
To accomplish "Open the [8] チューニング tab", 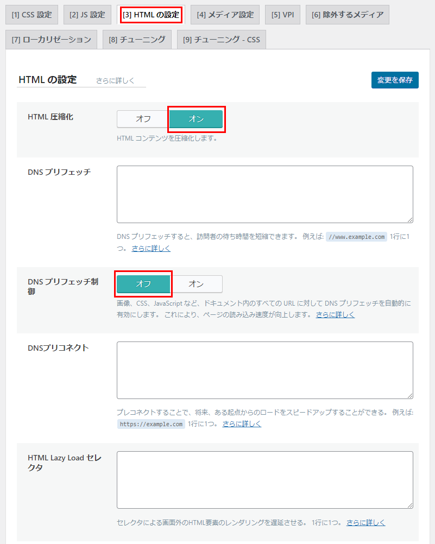I will (x=137, y=40).
